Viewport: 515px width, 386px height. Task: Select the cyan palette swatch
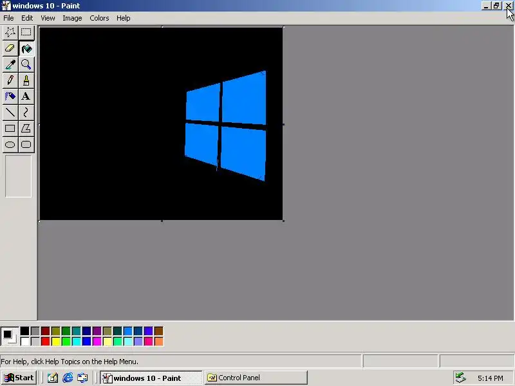(x=76, y=342)
